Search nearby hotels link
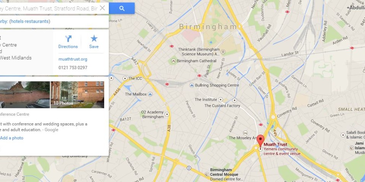Image resolution: width=365 pixels, height=182 pixels. (x=17, y=21)
